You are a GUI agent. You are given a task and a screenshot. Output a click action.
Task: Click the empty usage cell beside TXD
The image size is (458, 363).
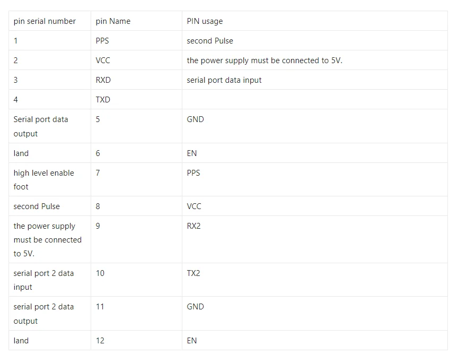click(x=314, y=99)
